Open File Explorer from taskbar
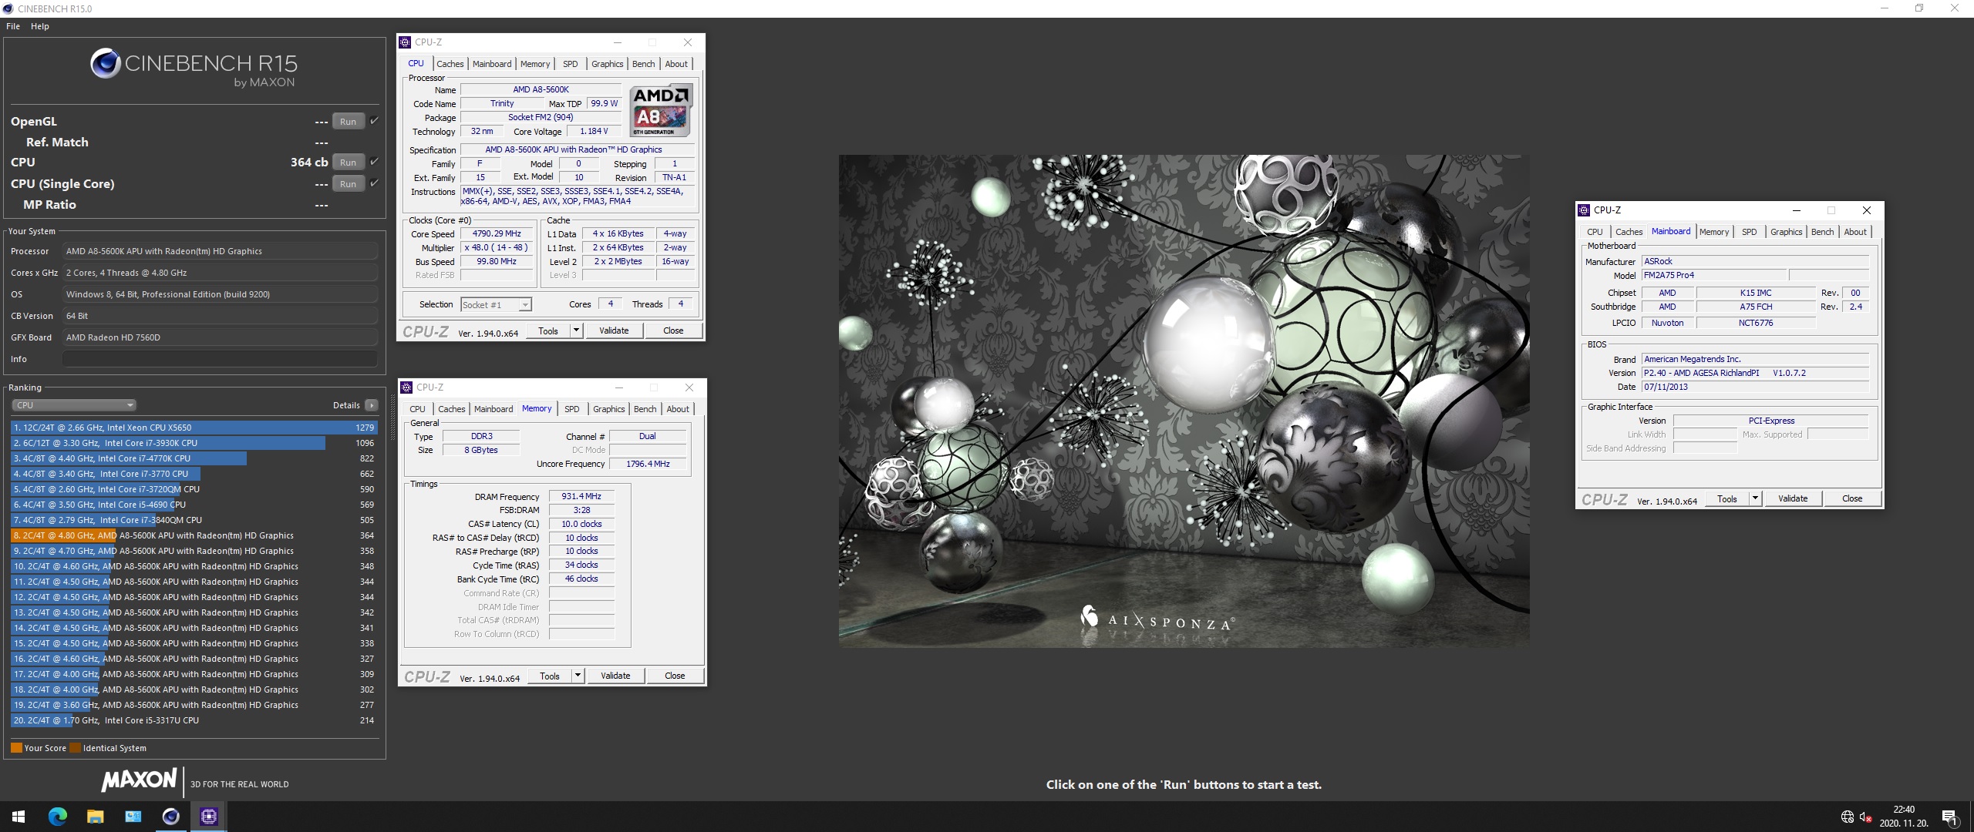 pos(95,817)
